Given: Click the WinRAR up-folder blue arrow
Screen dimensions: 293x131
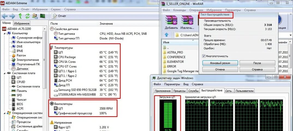Looking at the screenshot, I should tap(167, 35).
